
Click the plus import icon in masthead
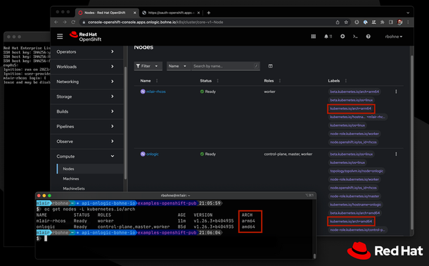342,37
